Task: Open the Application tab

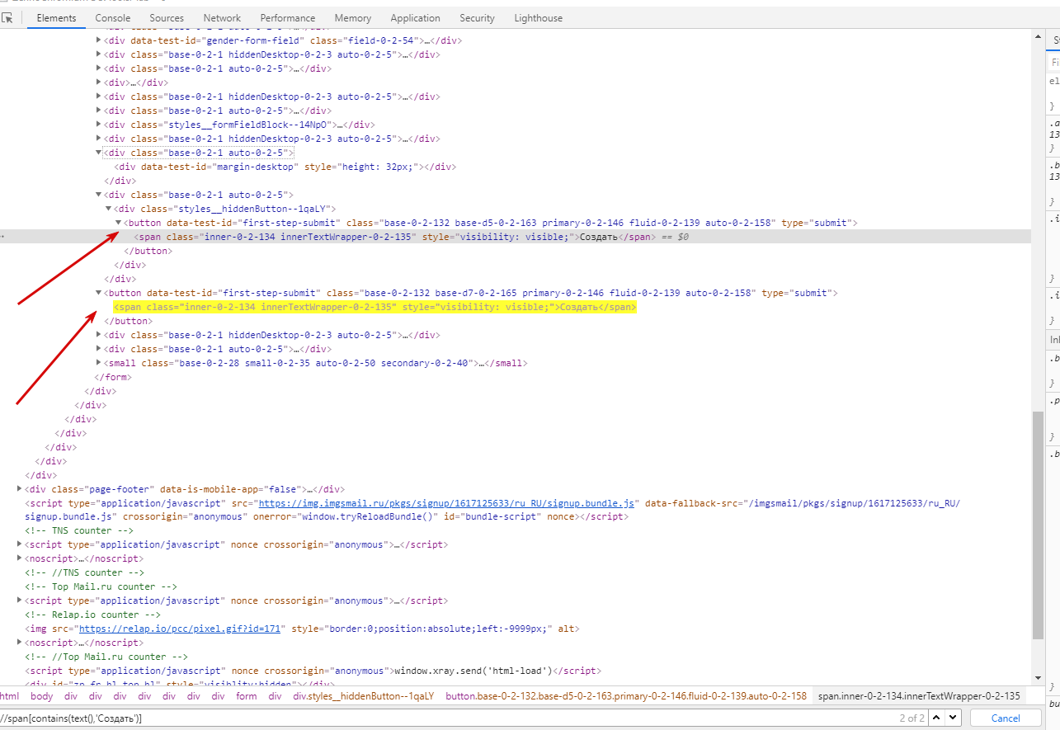Action: tap(415, 17)
